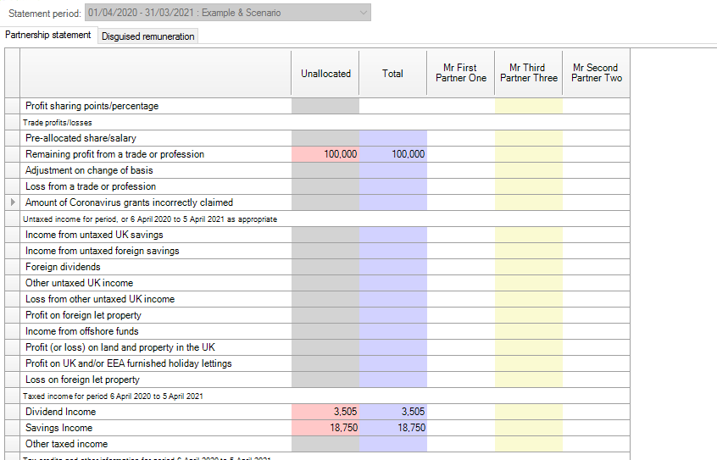Image resolution: width=717 pixels, height=460 pixels.
Task: Click the Unallocated column header
Action: coord(325,74)
